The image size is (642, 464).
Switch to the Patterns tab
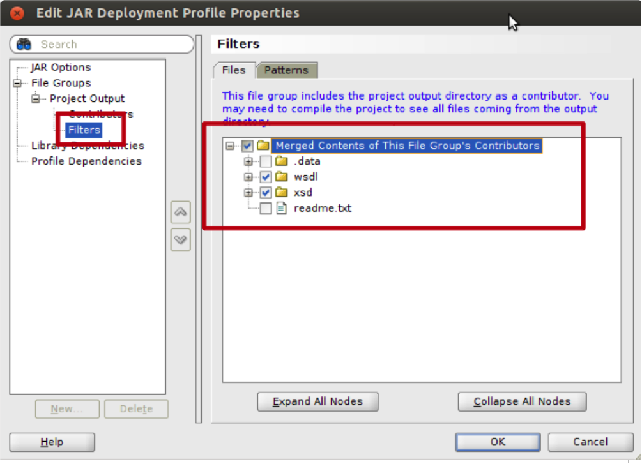point(286,70)
